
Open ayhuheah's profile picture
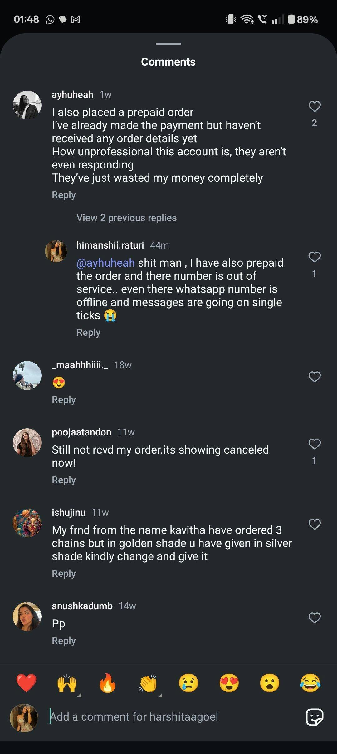27,105
